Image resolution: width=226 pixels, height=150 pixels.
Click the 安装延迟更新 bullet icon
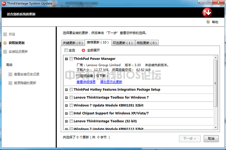(5, 52)
